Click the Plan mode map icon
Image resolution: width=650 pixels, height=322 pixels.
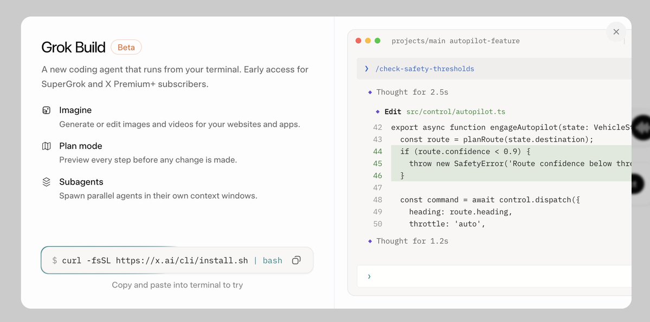pyautogui.click(x=47, y=146)
